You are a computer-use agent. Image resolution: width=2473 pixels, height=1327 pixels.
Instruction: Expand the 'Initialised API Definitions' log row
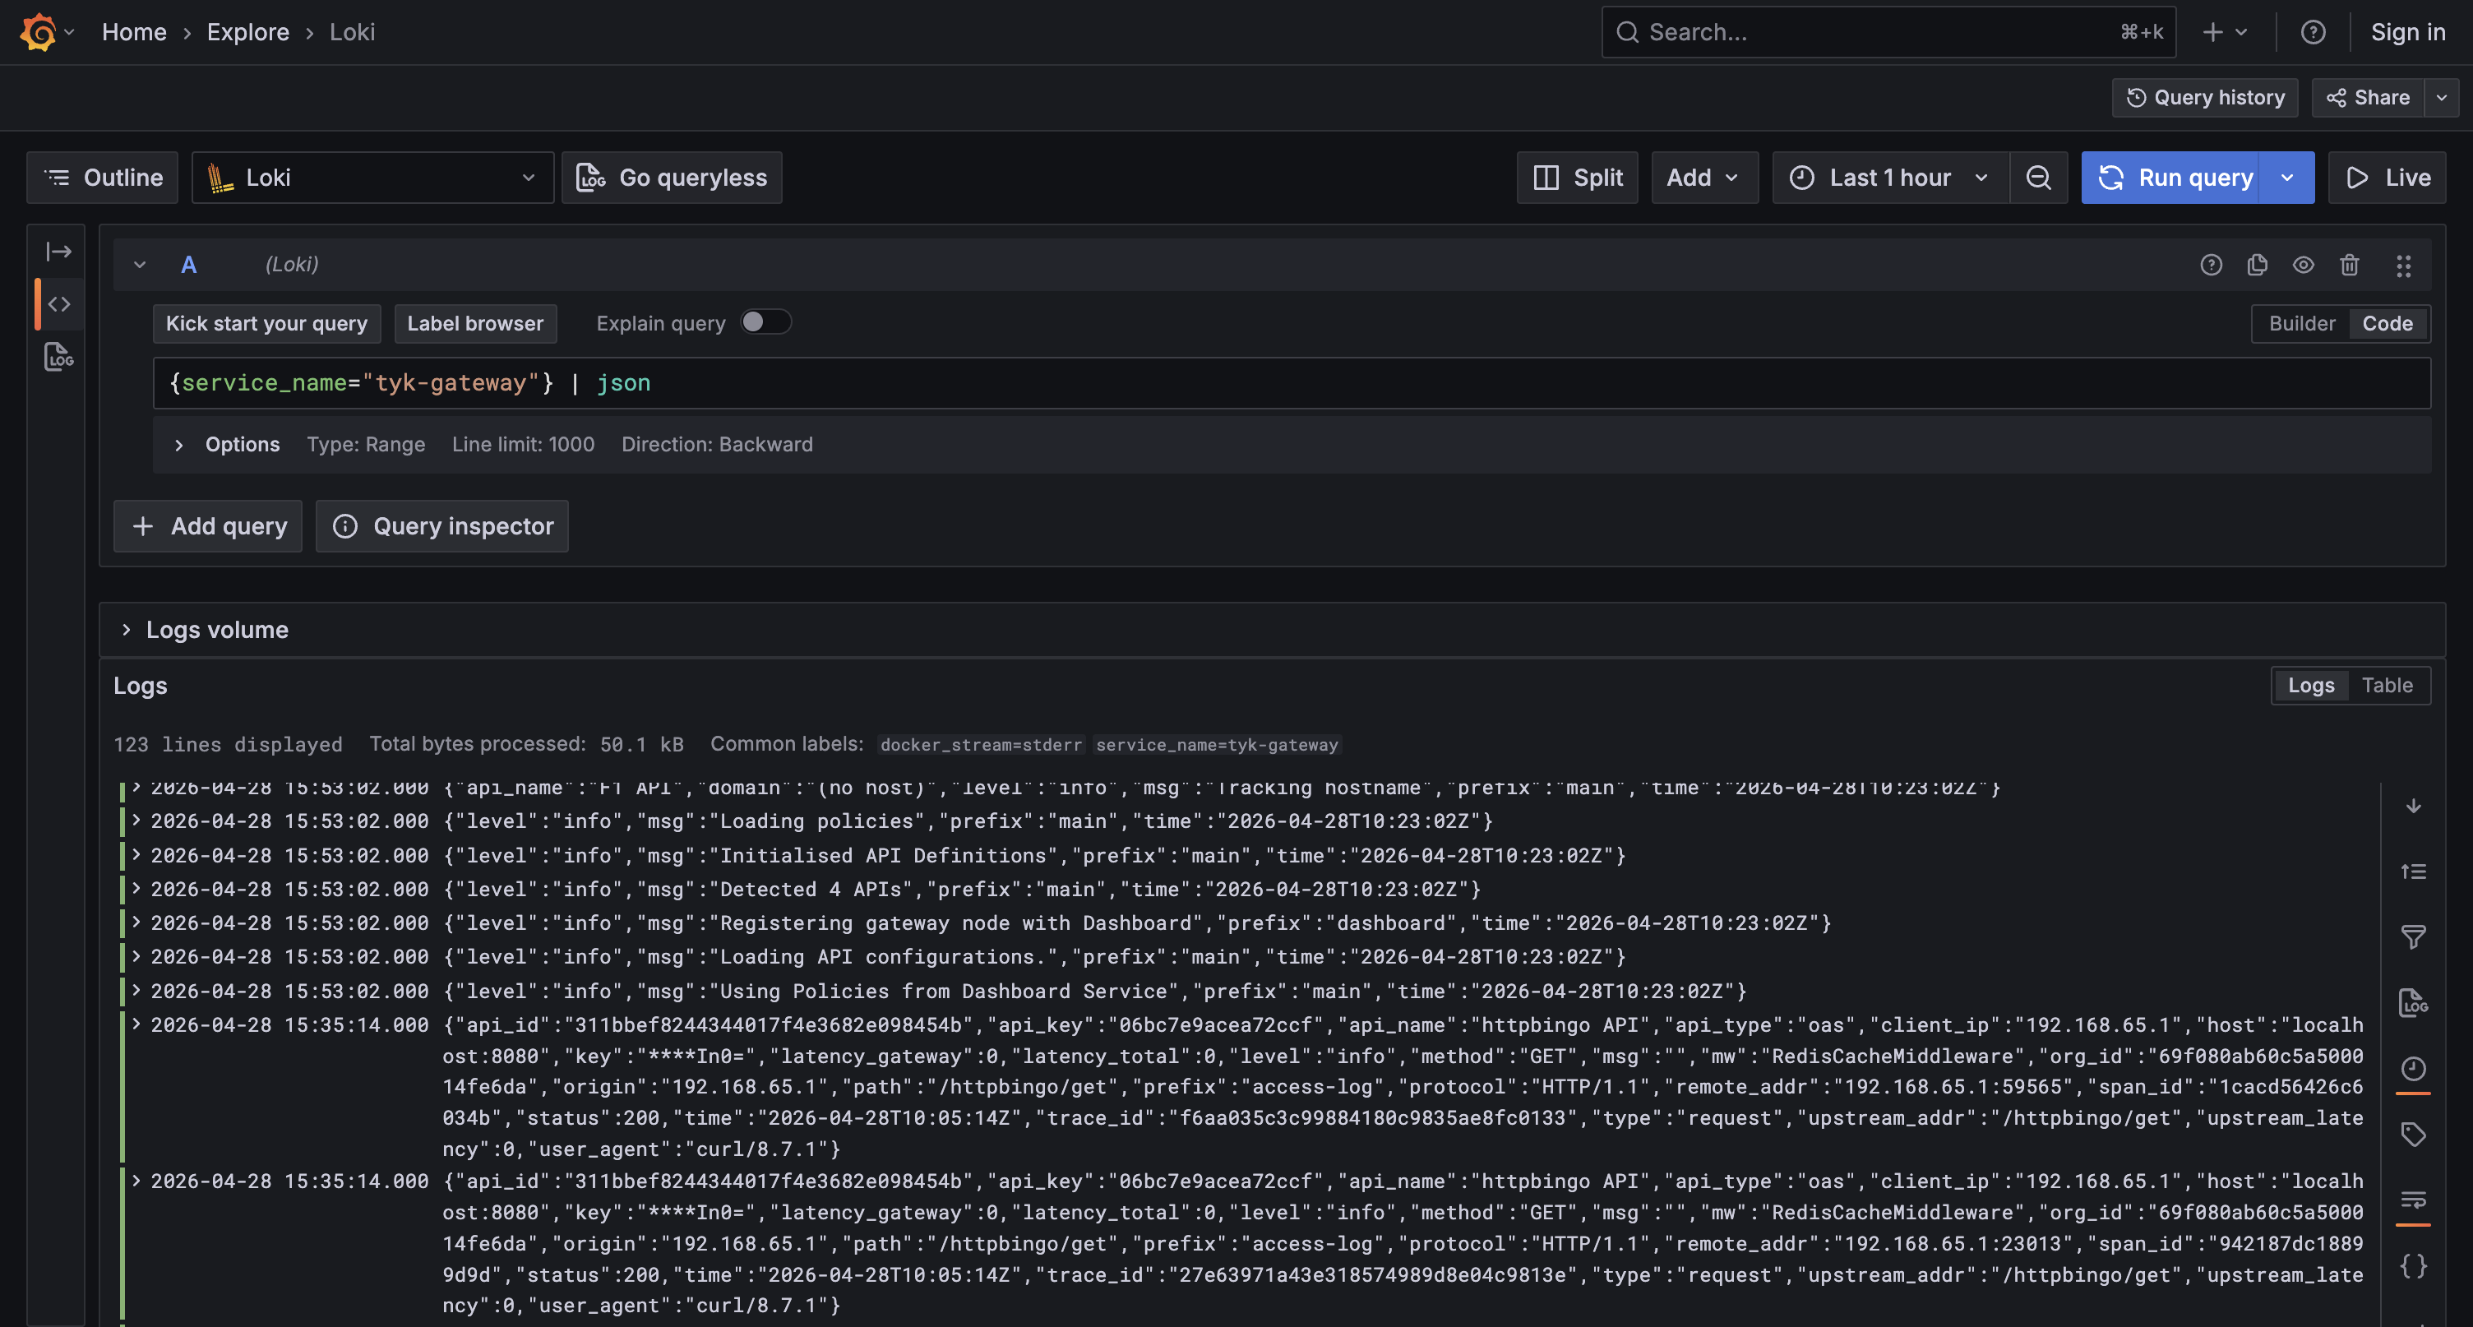[136, 854]
